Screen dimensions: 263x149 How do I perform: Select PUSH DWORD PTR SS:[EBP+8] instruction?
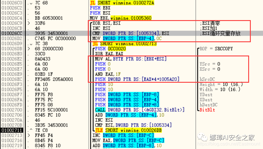127,105
